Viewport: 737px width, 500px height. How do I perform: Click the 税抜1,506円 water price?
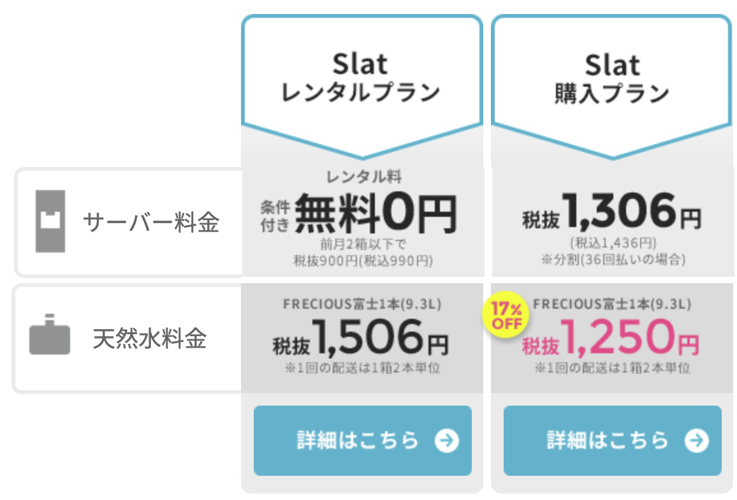point(361,337)
